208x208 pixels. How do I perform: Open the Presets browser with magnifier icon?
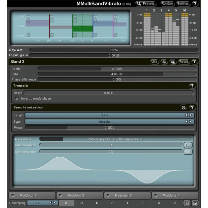click(x=146, y=4)
